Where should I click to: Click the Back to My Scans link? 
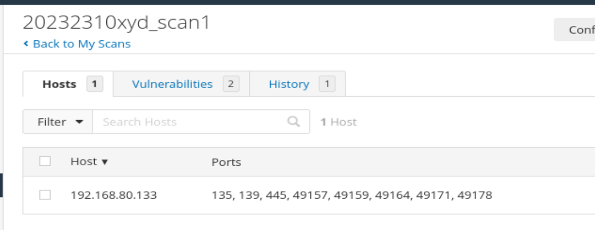[81, 44]
